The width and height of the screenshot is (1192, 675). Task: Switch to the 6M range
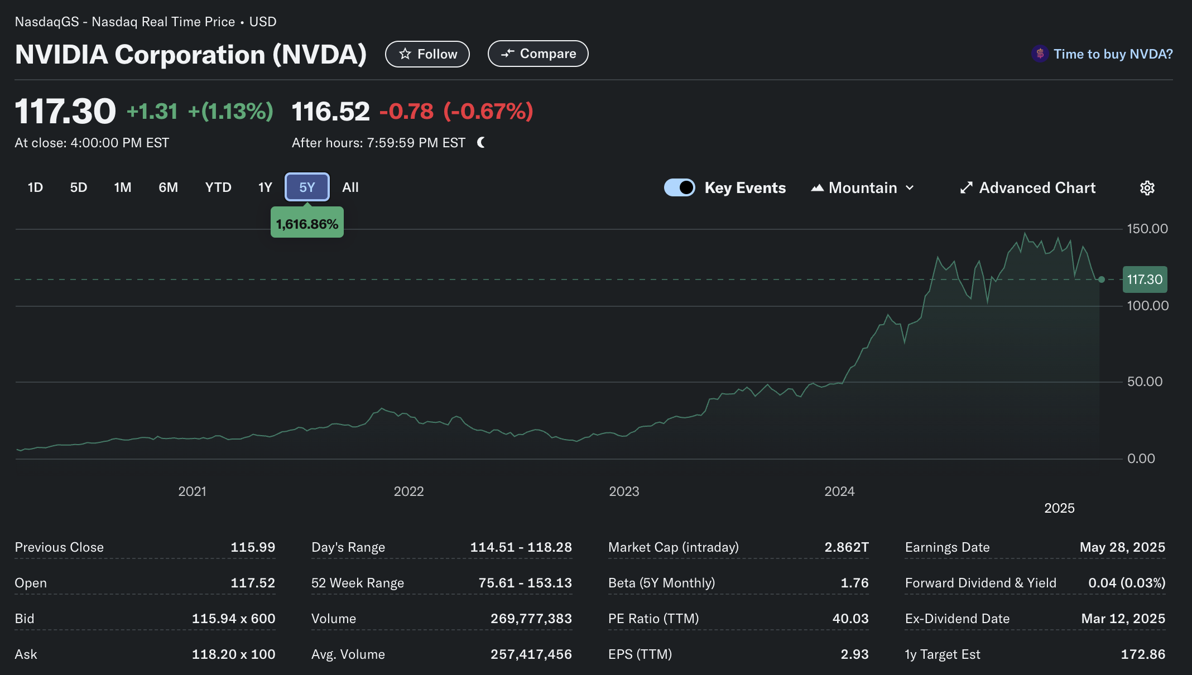(x=168, y=187)
